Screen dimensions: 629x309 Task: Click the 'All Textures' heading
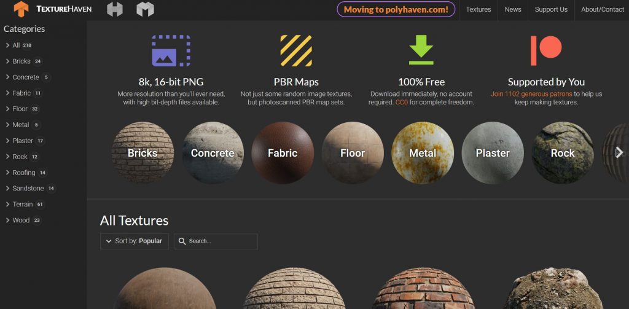pos(134,221)
